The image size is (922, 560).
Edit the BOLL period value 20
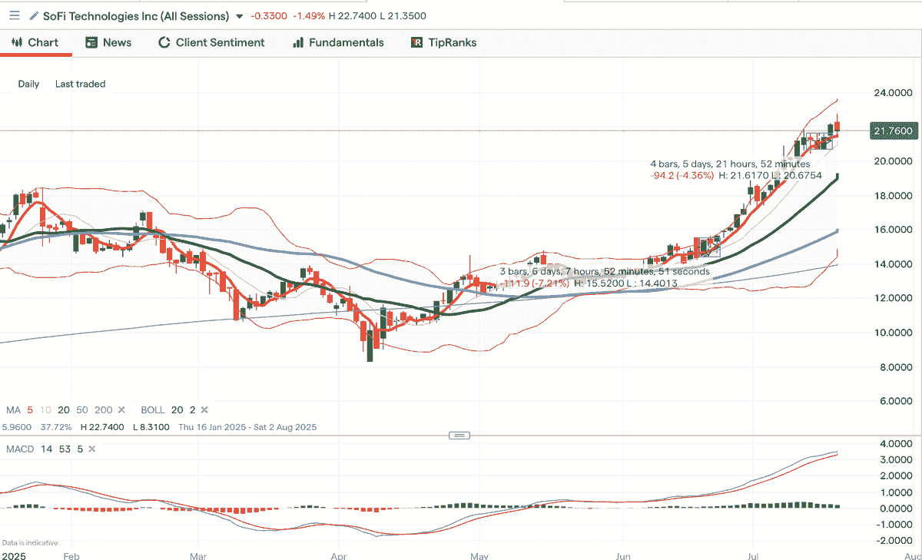[179, 409]
